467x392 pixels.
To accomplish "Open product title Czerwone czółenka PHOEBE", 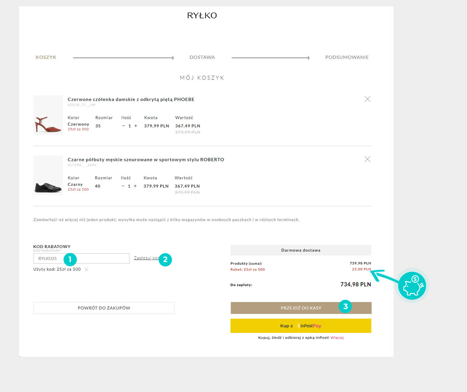I will coord(131,99).
